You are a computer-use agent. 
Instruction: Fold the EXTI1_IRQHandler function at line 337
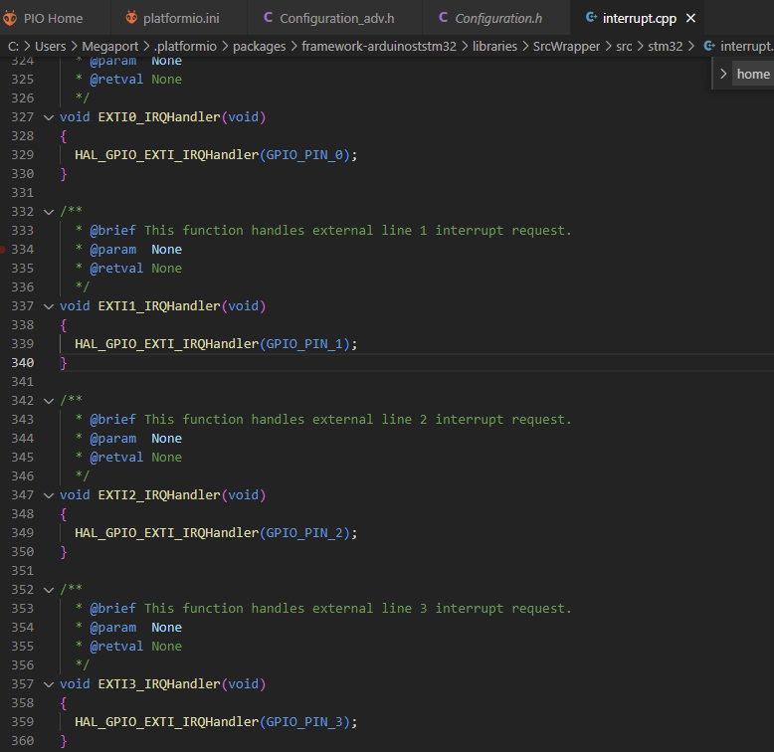click(49, 306)
